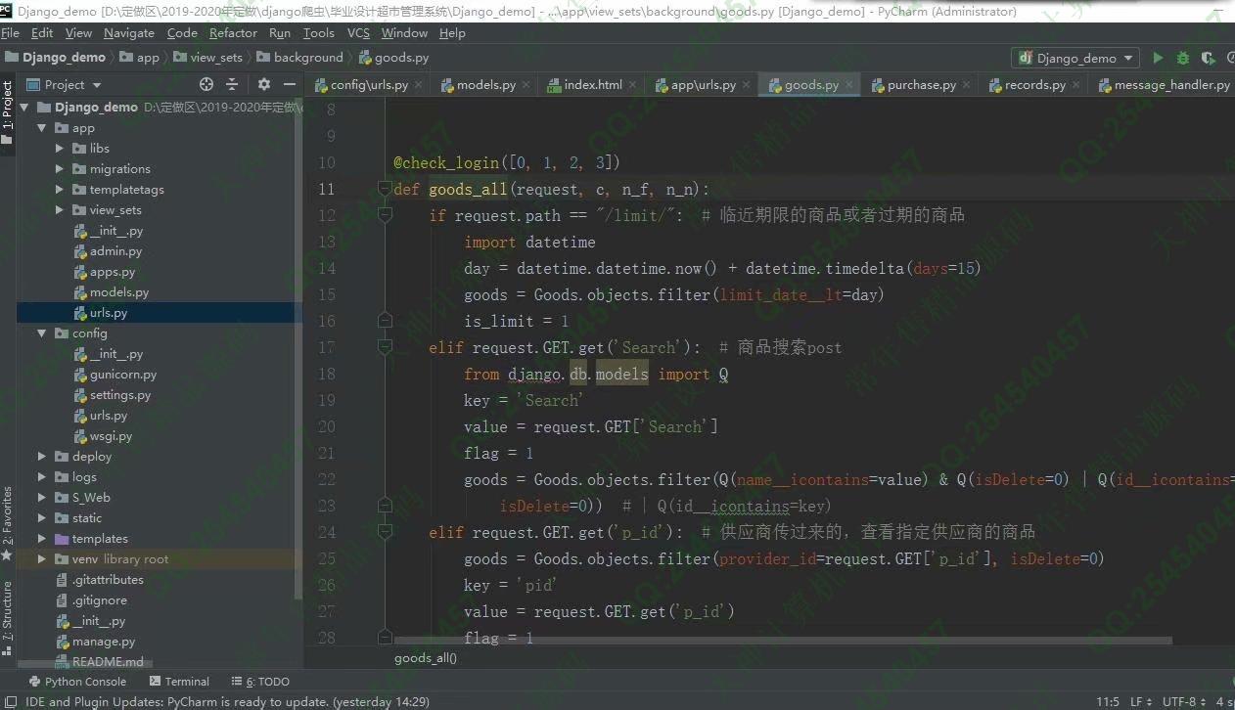Click the LF line separator selector
The width and height of the screenshot is (1235, 710).
tap(1140, 701)
